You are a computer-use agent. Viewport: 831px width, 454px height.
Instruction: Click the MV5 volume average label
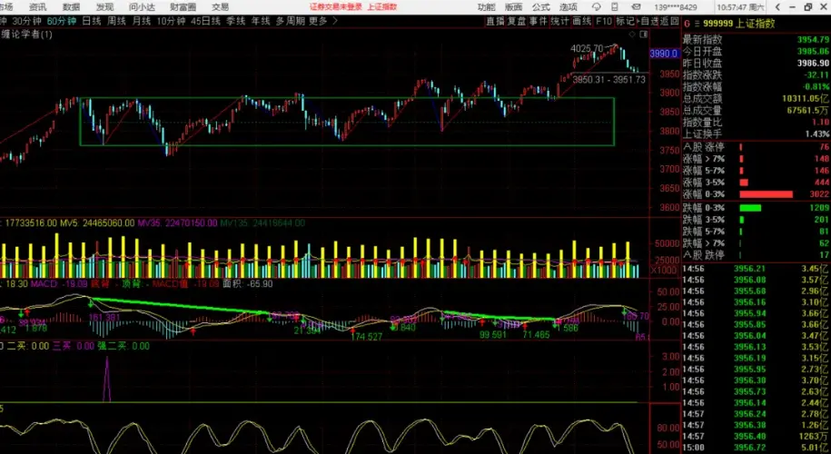pyautogui.click(x=96, y=223)
